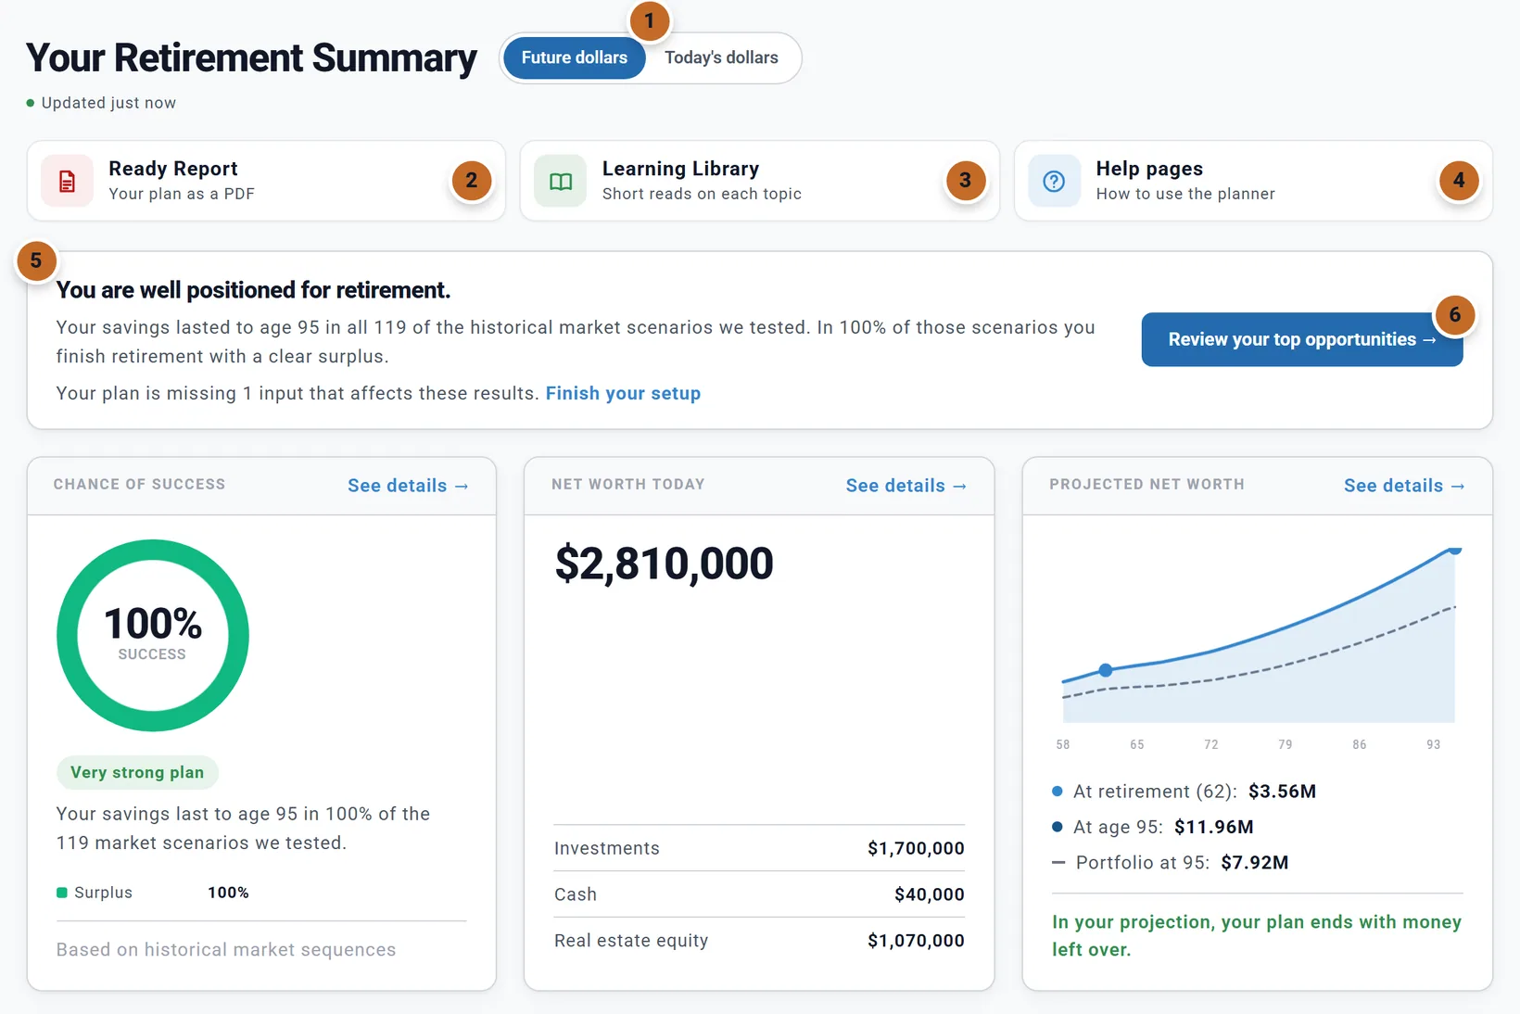This screenshot has width=1520, height=1014.
Task: Click the well positioned for retirement headline
Action: tap(253, 290)
